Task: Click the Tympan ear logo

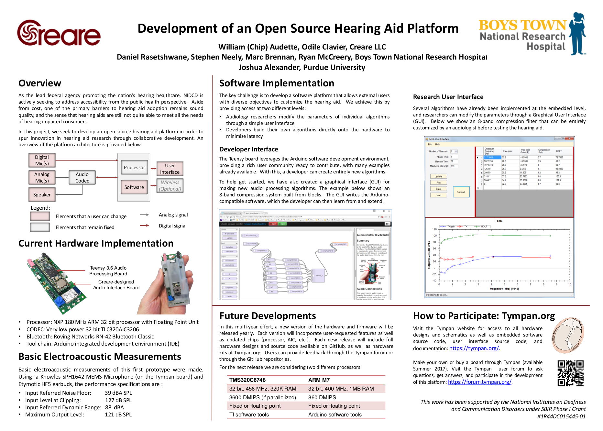Action: (568, 335)
